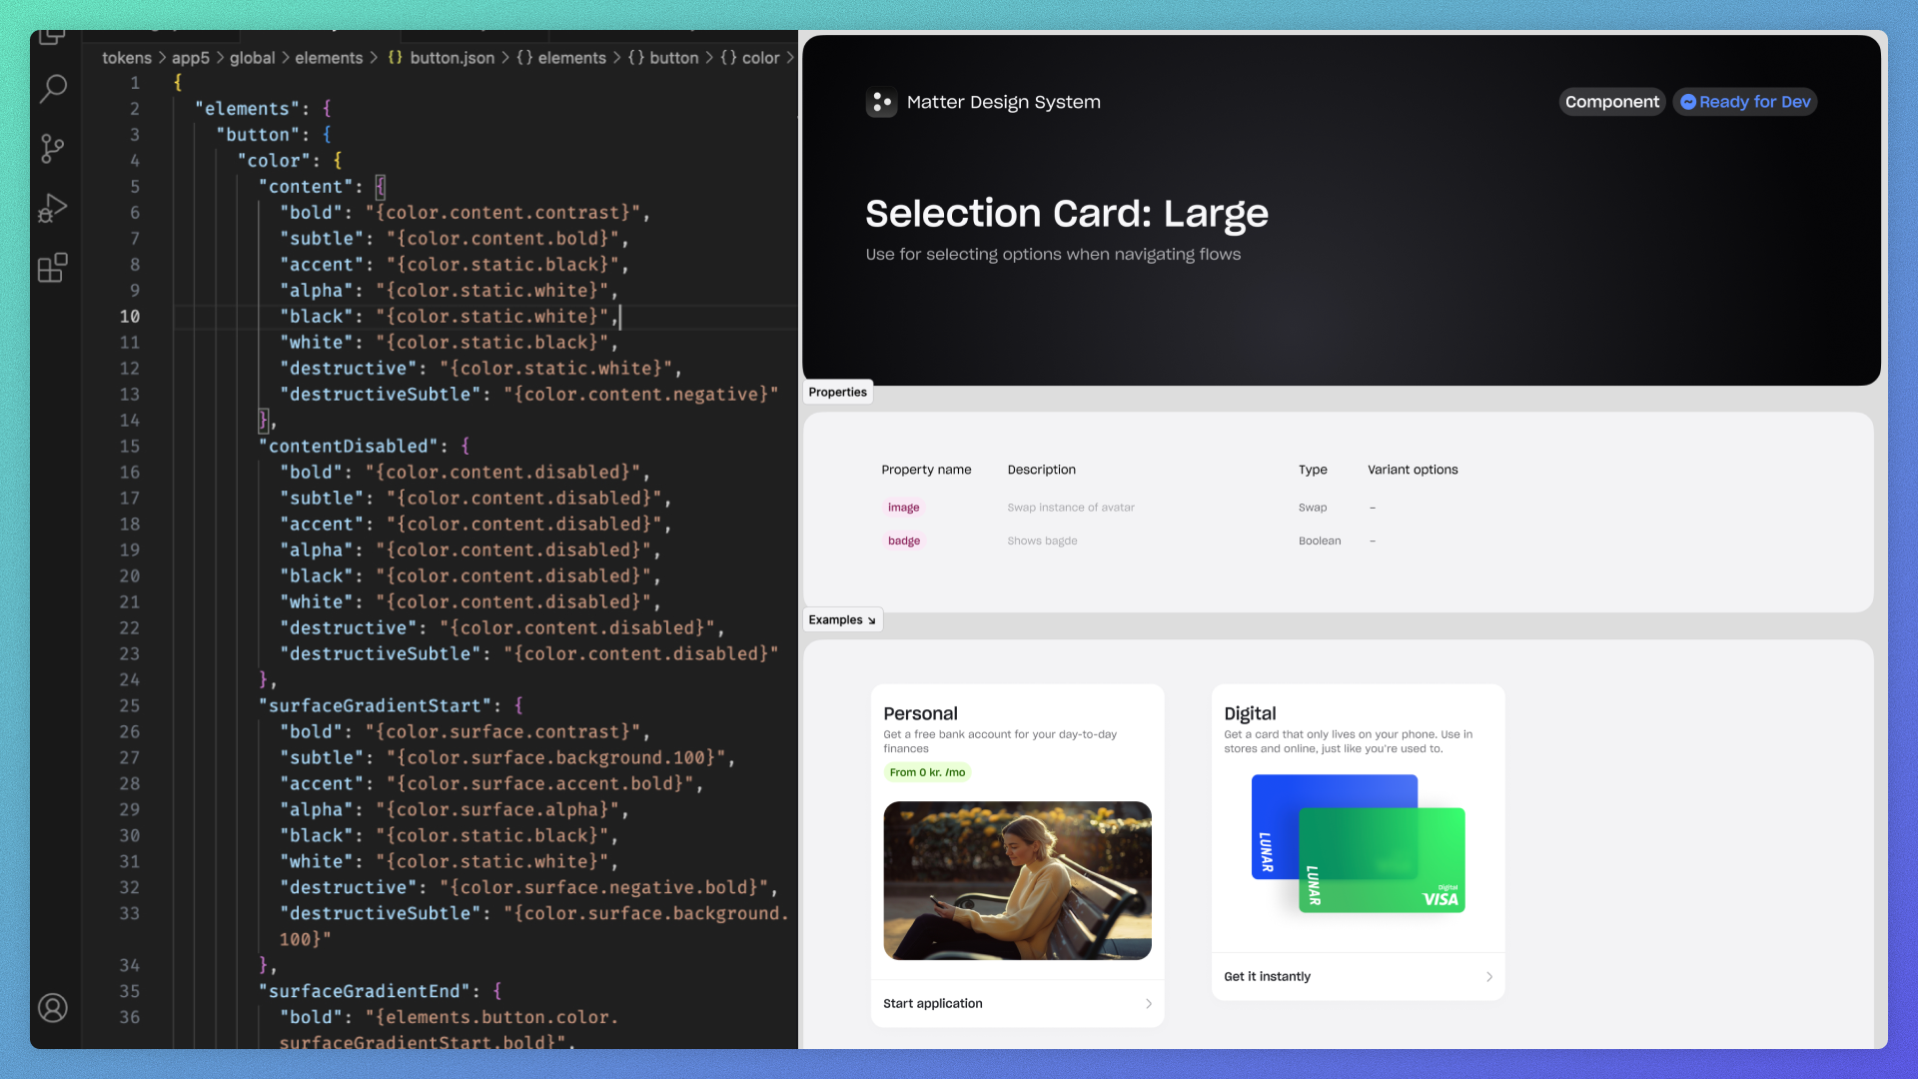
Task: Click the Property name column header
Action: click(x=926, y=470)
